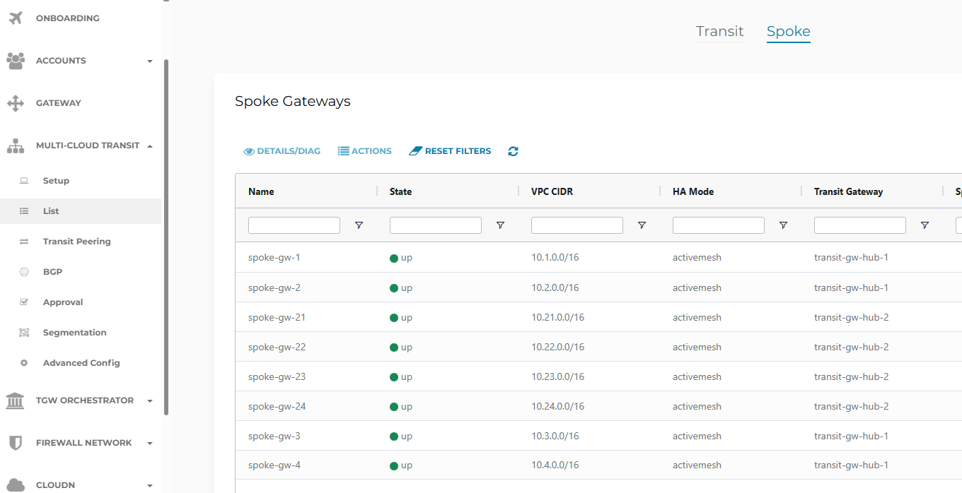Sort by the Name column header

click(x=261, y=191)
